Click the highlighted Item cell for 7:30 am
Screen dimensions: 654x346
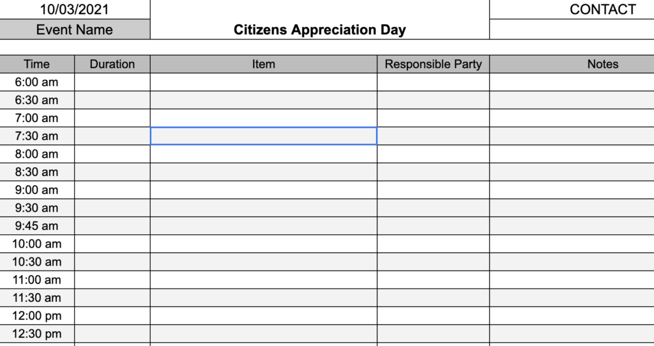(x=264, y=136)
